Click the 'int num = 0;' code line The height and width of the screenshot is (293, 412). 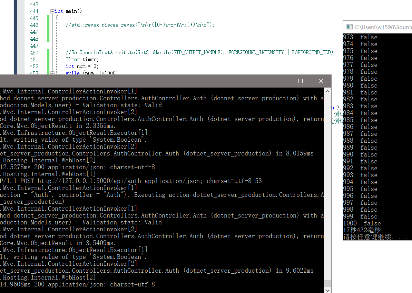[x=82, y=66]
